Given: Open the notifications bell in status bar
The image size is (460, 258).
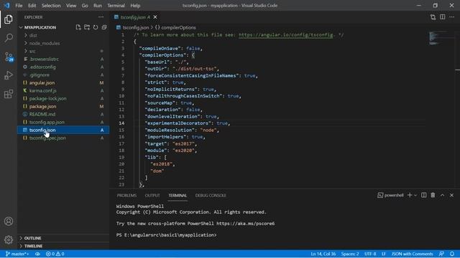Looking at the screenshot, I should point(452,254).
